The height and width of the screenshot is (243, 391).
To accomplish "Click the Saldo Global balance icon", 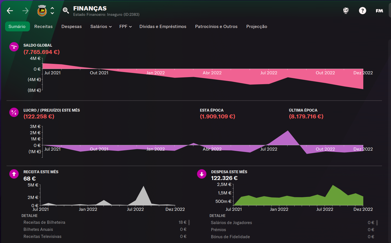I will [x=14, y=47].
